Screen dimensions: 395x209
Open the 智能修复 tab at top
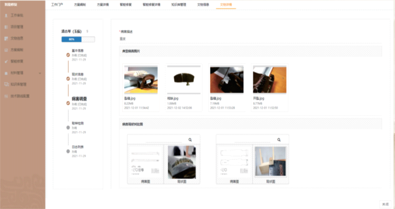coord(126,4)
